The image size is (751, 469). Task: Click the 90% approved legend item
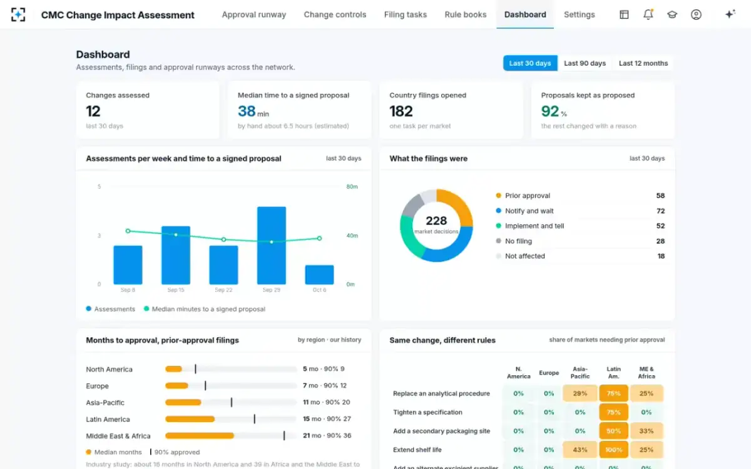[175, 452]
